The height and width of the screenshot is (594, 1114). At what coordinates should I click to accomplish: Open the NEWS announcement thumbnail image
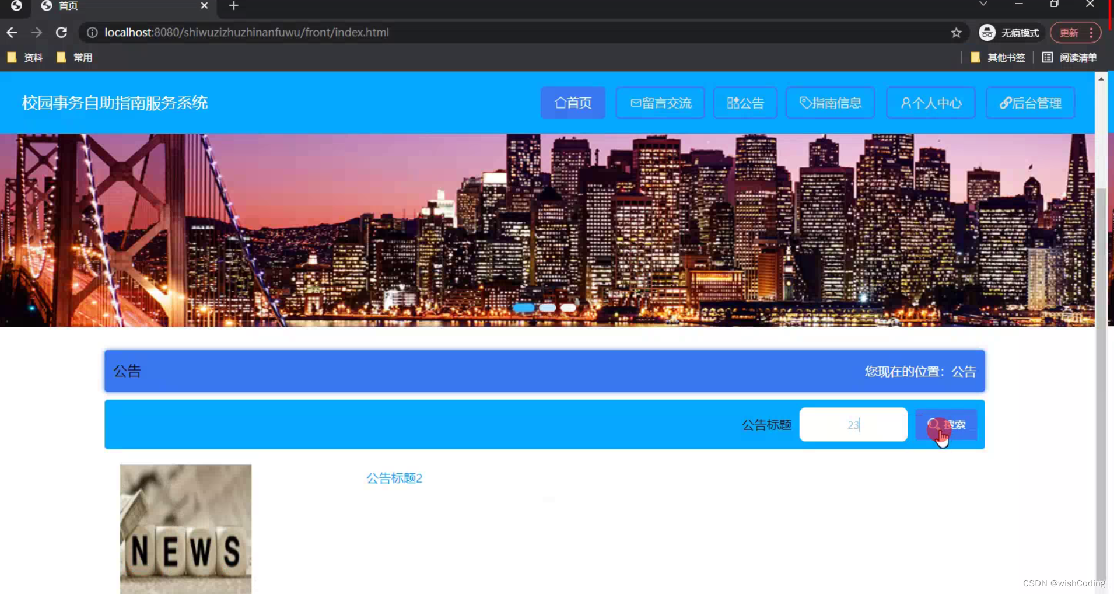click(x=185, y=529)
